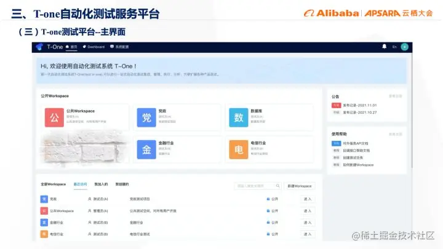The height and width of the screenshot is (249, 443).
Task: Click the user icon in the 电信行业 row
Action: point(90,234)
